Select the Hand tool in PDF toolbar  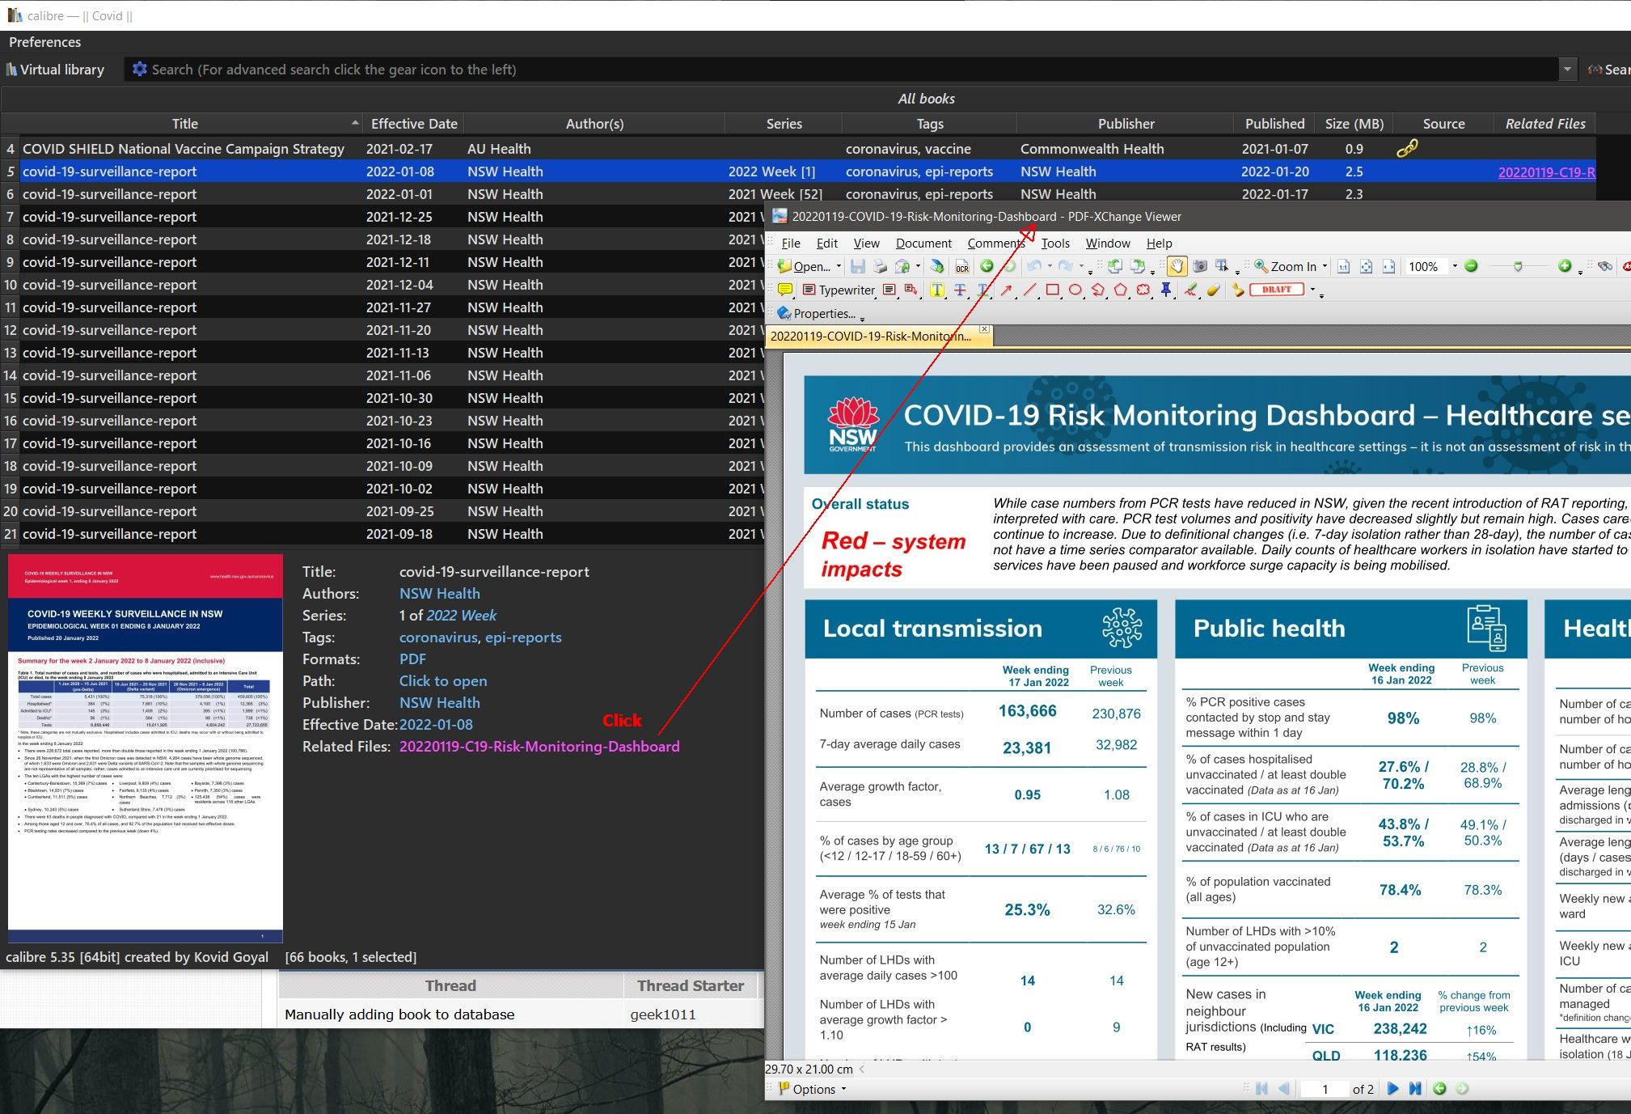[x=1177, y=266]
